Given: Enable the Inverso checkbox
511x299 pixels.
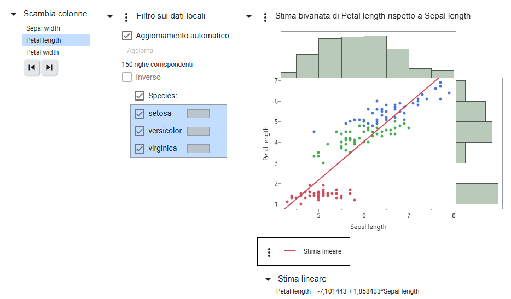Looking at the screenshot, I should click(x=127, y=77).
